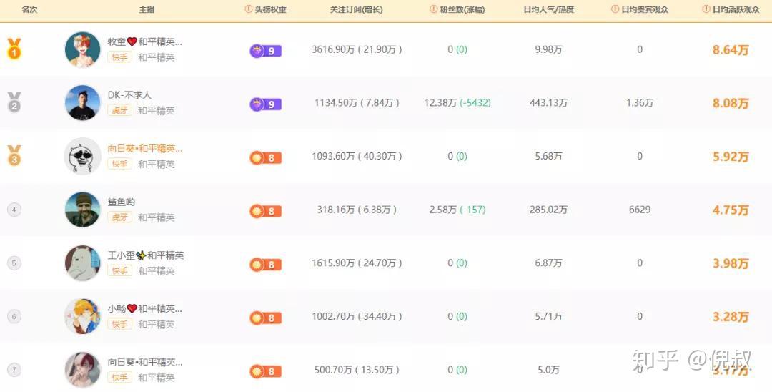
Task: Click the silver rank 2 medal
Action: (14, 102)
